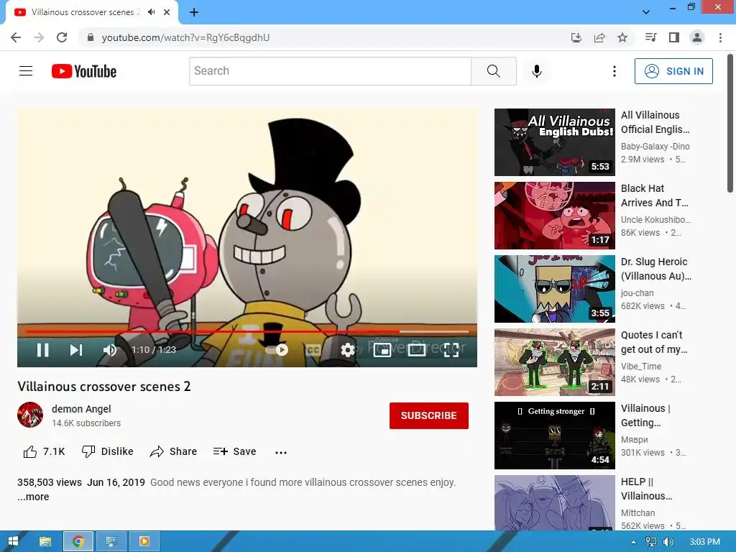The image size is (736, 552).
Task: View site information lock icon
Action: pyautogui.click(x=91, y=37)
